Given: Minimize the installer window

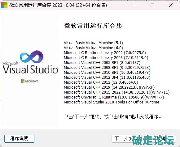Looking at the screenshot, I should pyautogui.click(x=134, y=5).
